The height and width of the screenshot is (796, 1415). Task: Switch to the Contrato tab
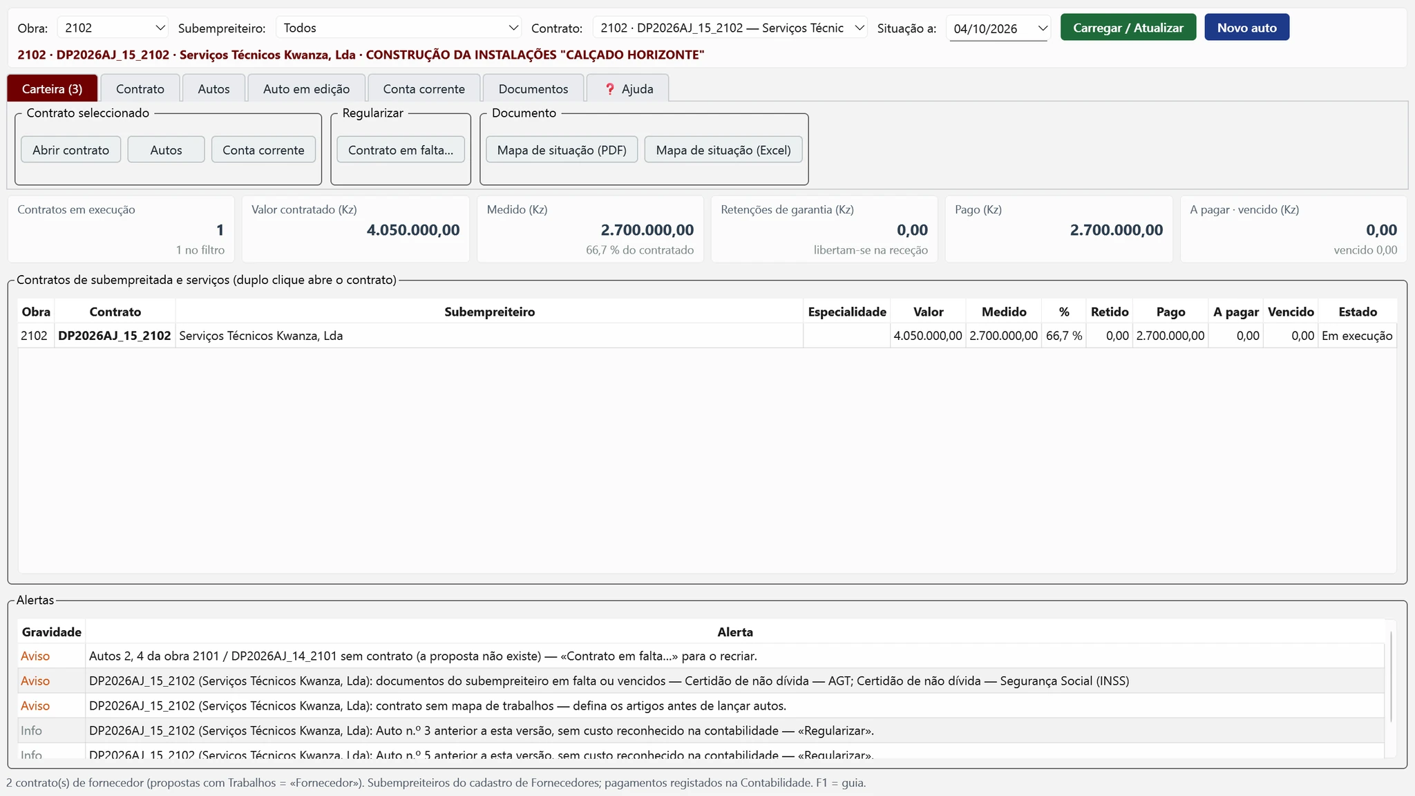[140, 88]
